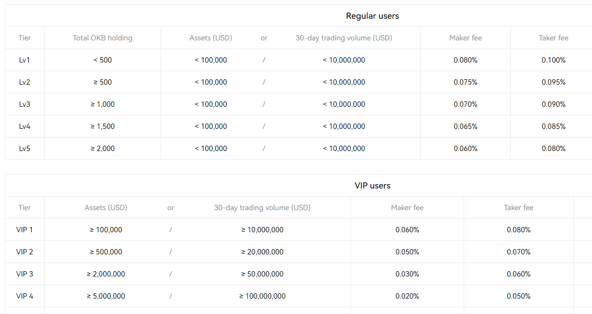Viewport: 592px width, 314px height.
Task: Click the ≥ 50,000,000 trading volume cell
Action: click(262, 274)
